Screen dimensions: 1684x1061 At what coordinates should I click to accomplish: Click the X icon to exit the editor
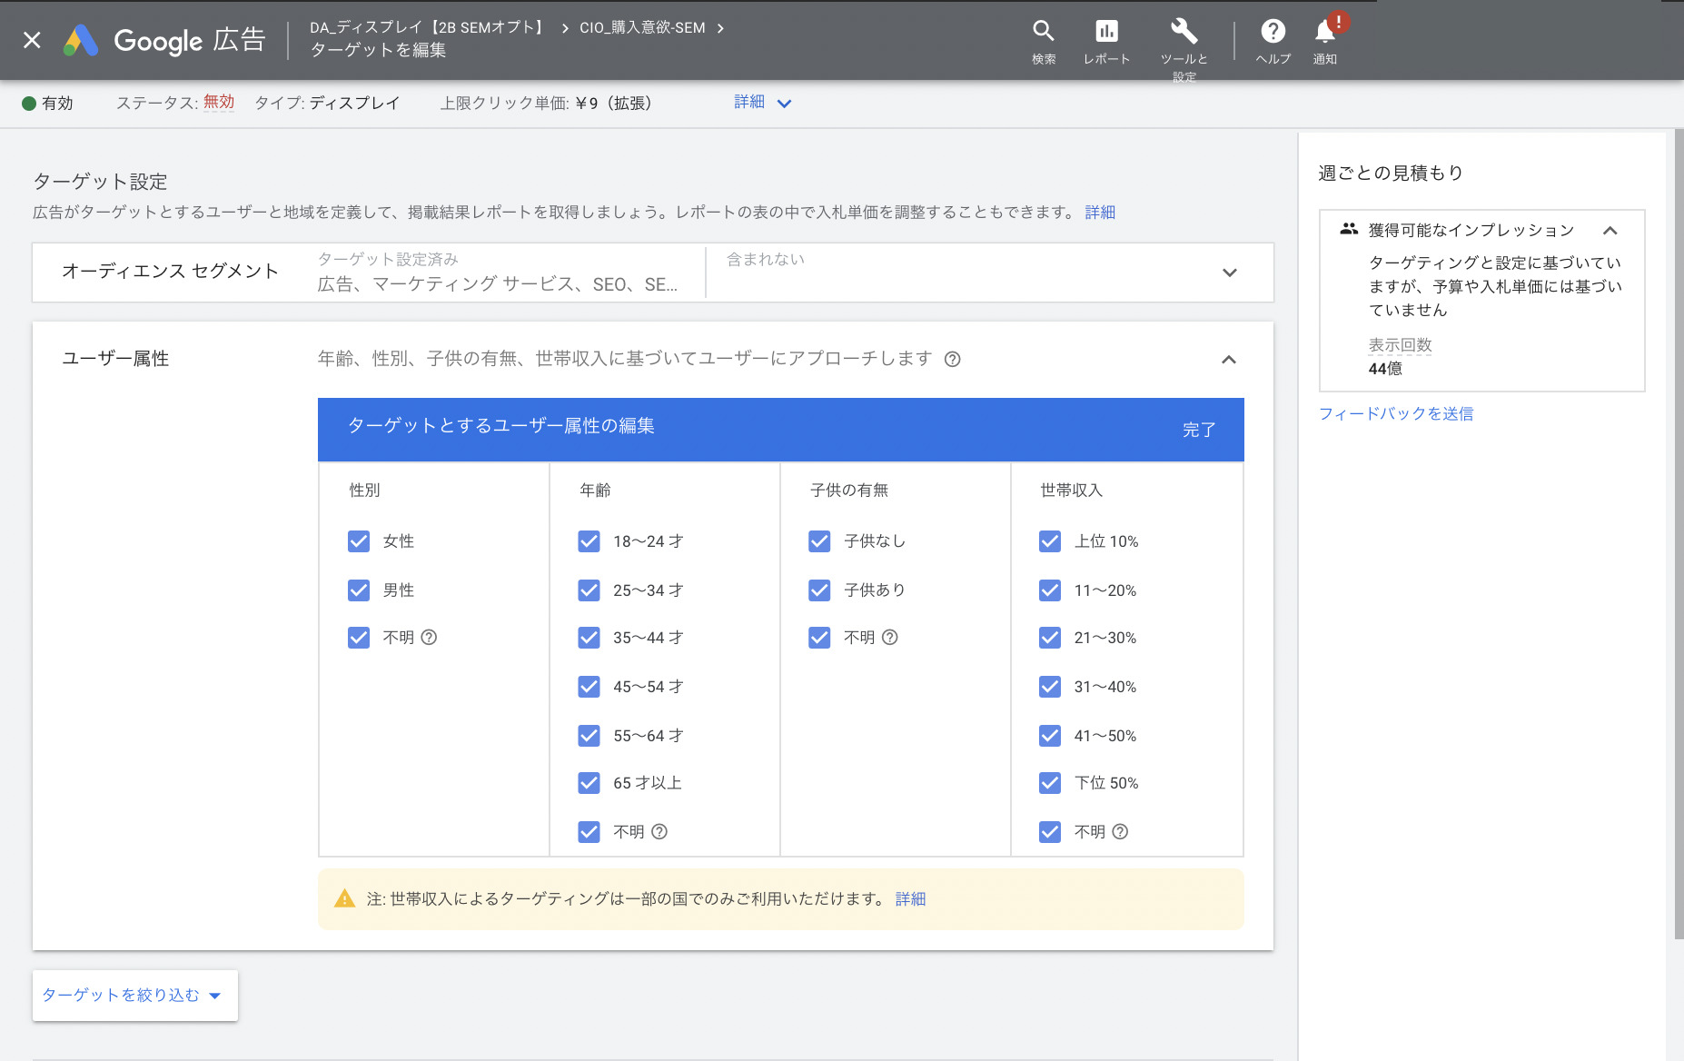(31, 40)
